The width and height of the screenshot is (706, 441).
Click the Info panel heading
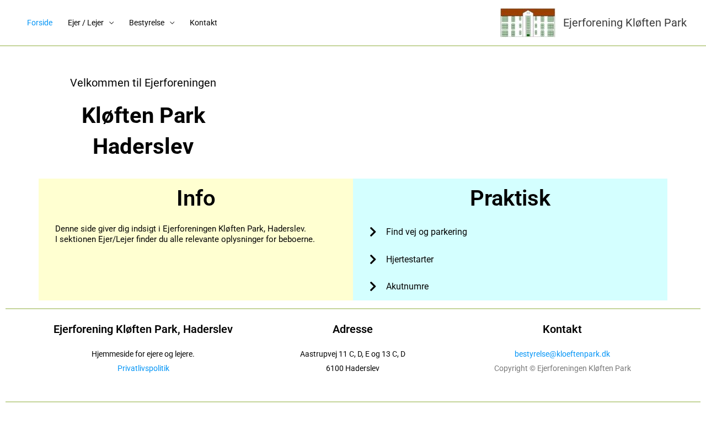[x=196, y=198]
